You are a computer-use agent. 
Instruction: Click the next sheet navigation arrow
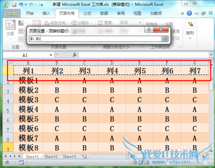[15, 156]
